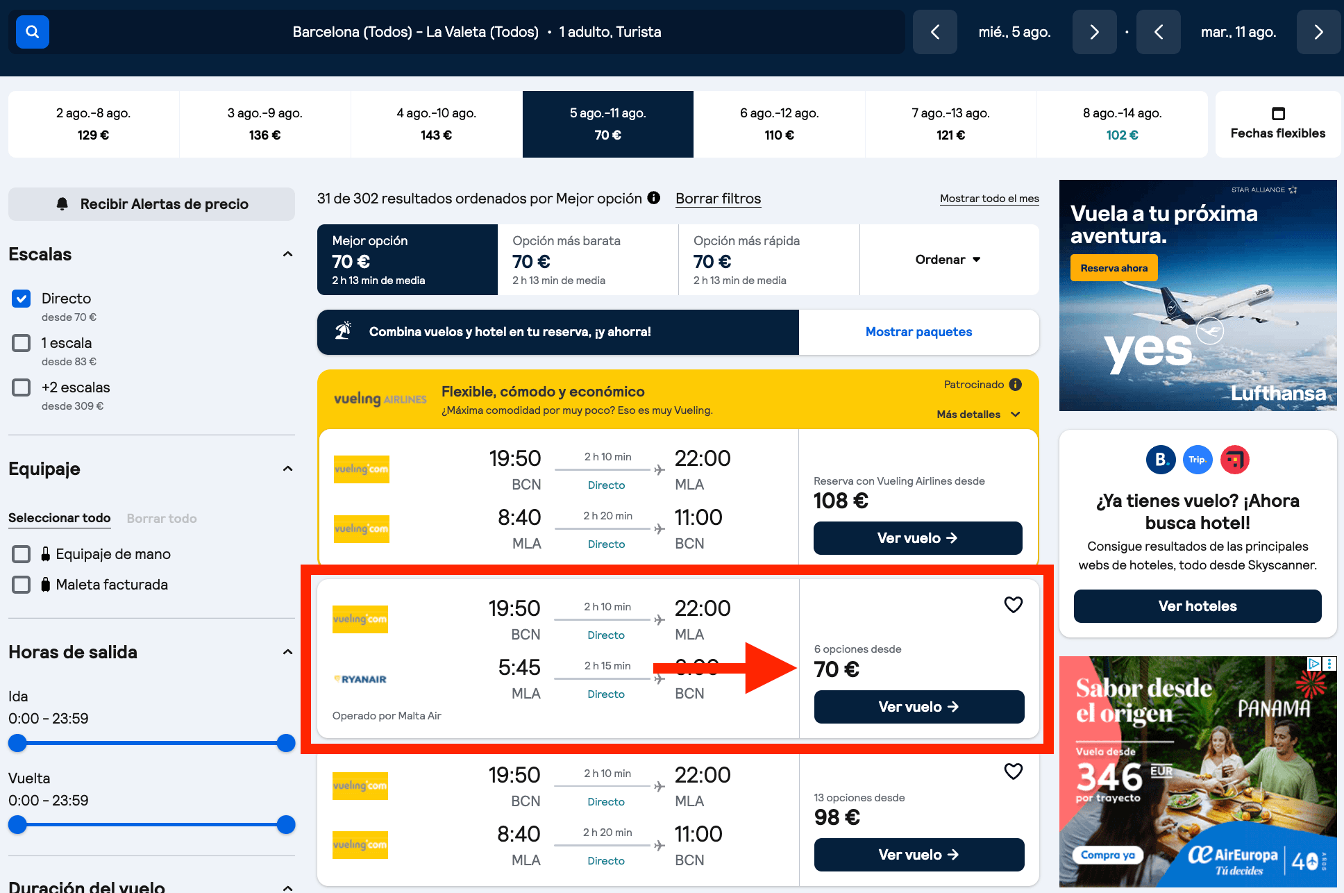Select 3 ago.-9 ago. date option
The image size is (1344, 893).
(265, 124)
